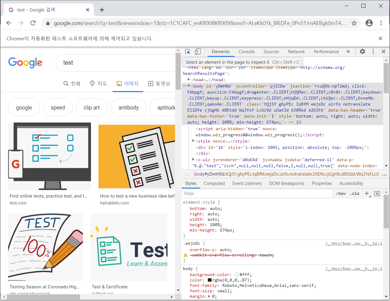This screenshot has width=390, height=301.
Task: Select the 동영상 search tab
Action: click(x=159, y=84)
